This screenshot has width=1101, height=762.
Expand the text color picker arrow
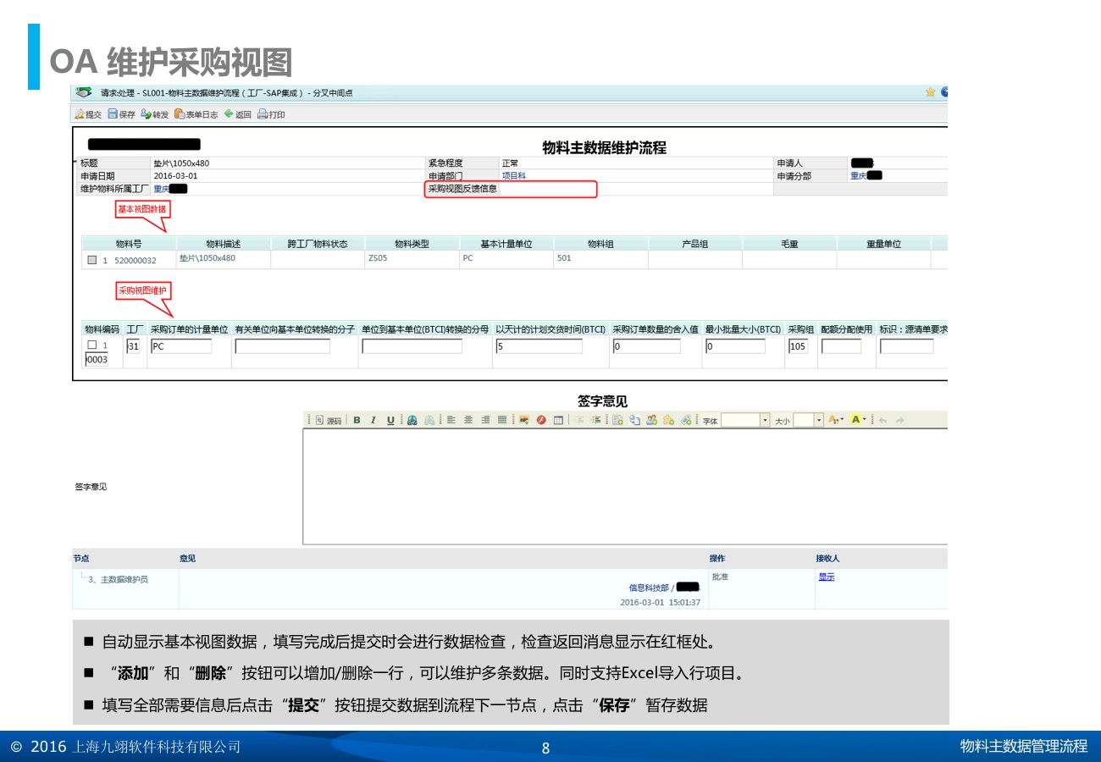click(842, 420)
